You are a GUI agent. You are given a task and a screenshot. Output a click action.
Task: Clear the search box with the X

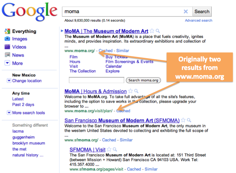pyautogui.click(x=186, y=11)
